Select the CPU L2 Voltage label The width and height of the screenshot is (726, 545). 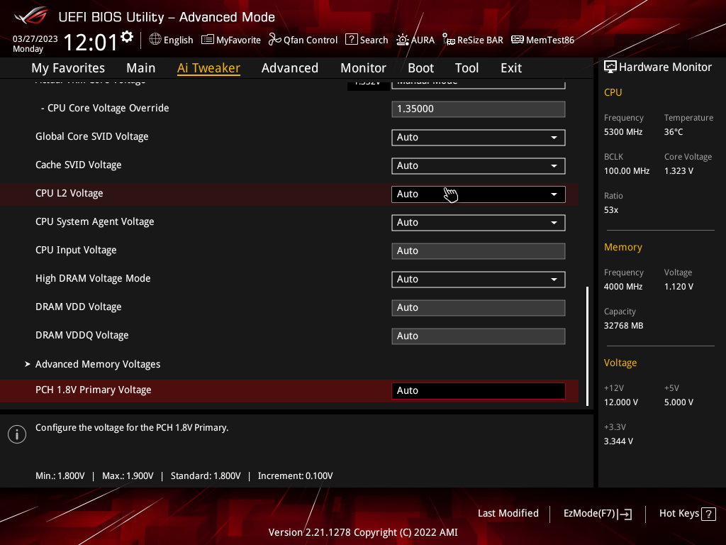pos(69,193)
